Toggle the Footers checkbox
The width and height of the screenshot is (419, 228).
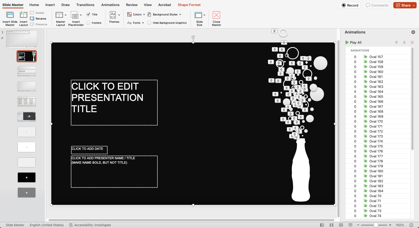[88, 23]
